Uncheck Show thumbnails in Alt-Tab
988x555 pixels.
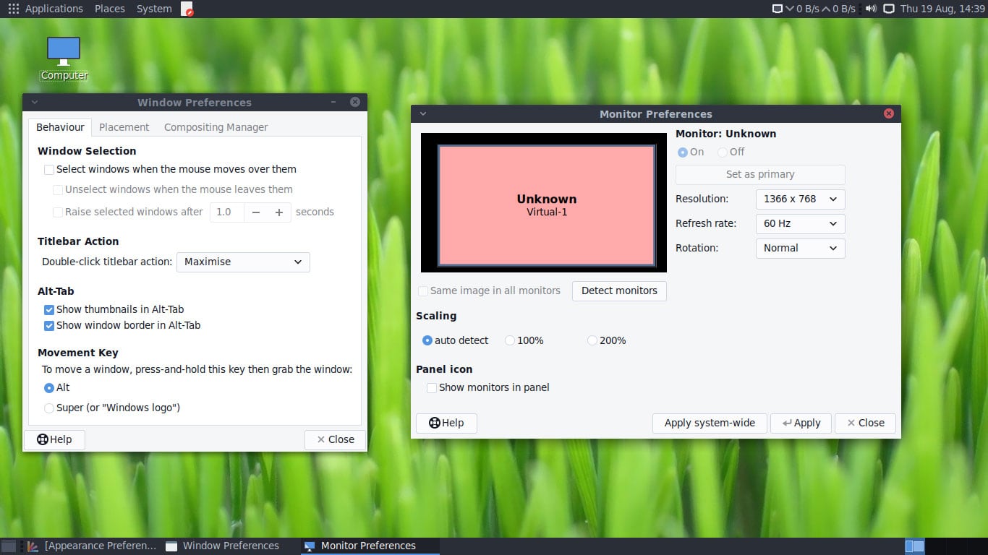49,309
